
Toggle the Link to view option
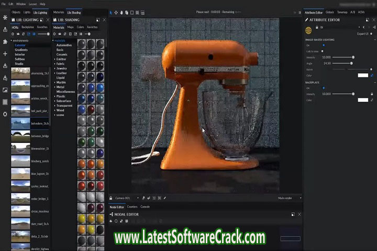(x=323, y=51)
